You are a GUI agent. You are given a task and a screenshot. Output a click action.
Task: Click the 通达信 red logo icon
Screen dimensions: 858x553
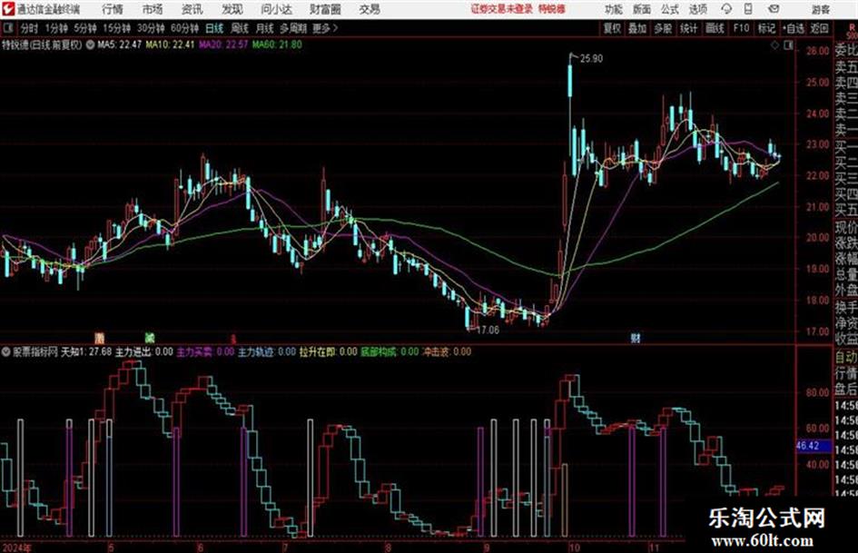point(7,9)
